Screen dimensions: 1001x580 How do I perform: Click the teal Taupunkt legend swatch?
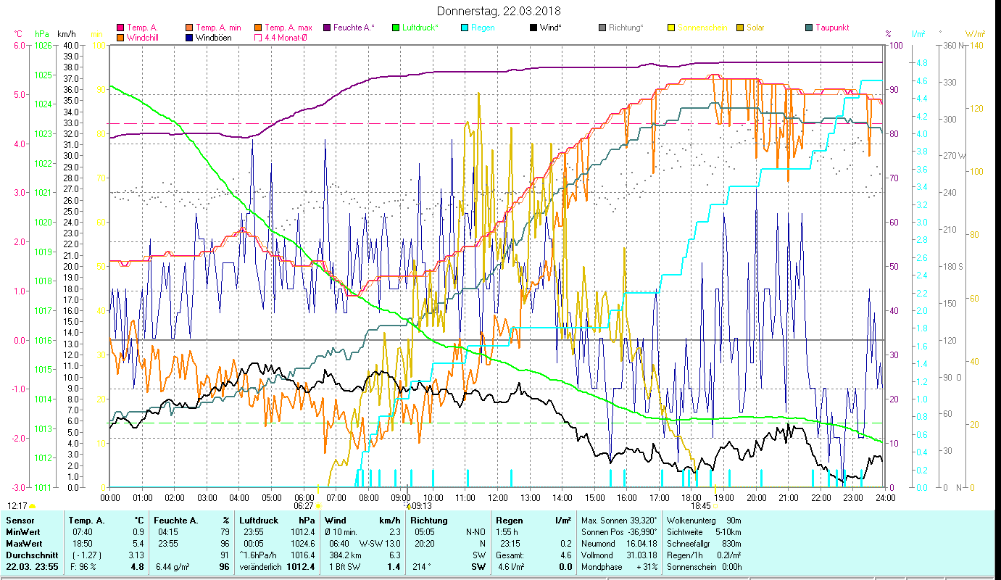[x=809, y=28]
